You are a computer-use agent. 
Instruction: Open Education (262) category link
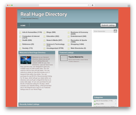tap(53, 36)
